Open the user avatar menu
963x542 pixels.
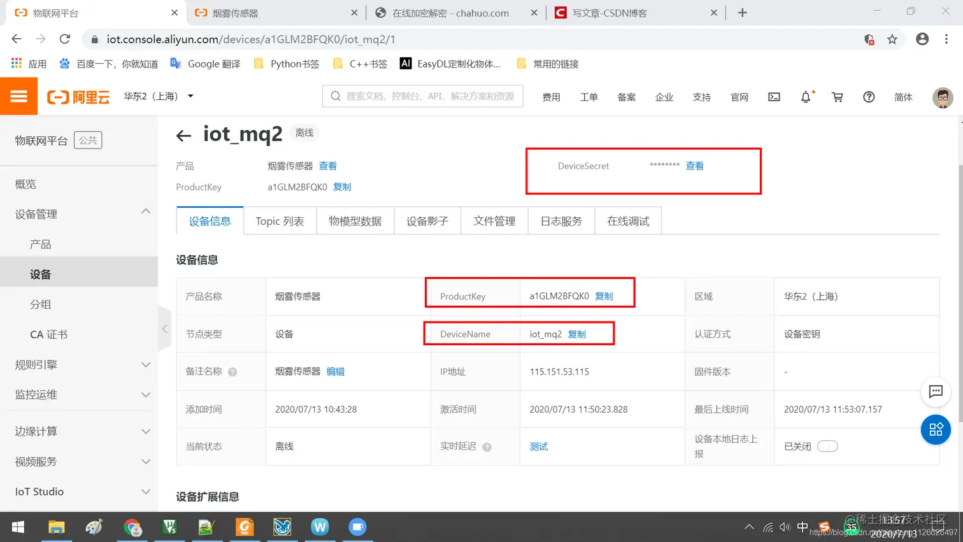943,97
